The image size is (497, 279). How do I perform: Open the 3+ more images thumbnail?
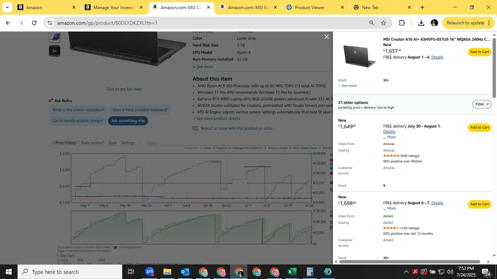tap(55, 51)
